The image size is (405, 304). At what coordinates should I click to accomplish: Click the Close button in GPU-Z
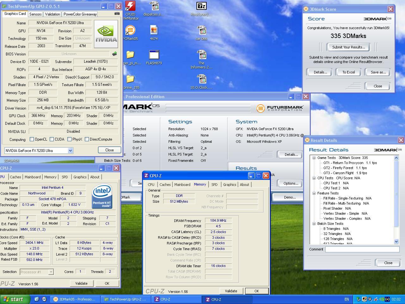(x=109, y=150)
